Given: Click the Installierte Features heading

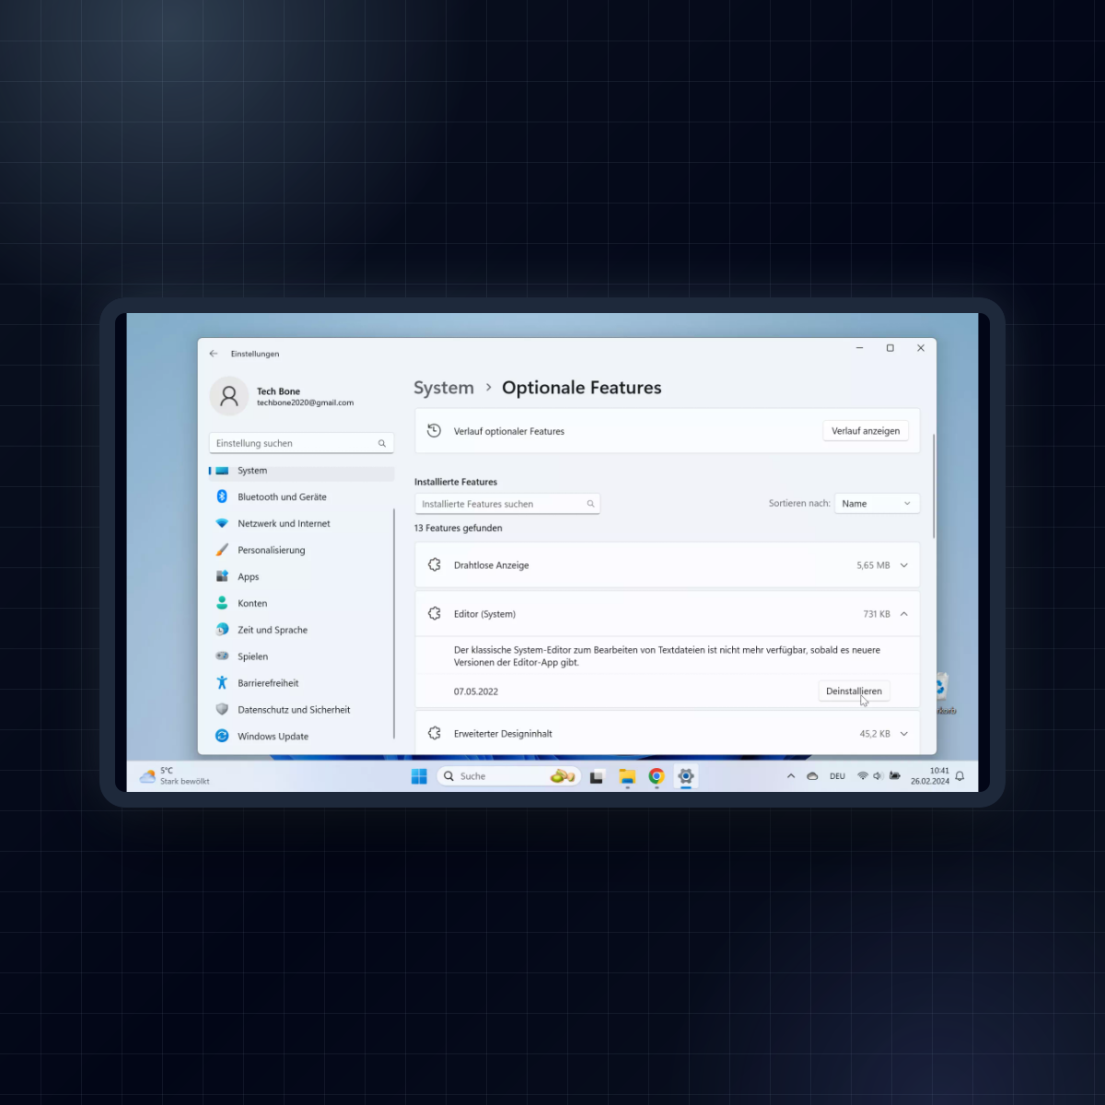Looking at the screenshot, I should click(x=456, y=482).
